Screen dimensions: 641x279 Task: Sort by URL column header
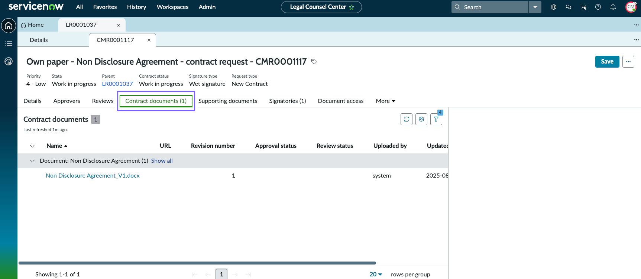(165, 146)
